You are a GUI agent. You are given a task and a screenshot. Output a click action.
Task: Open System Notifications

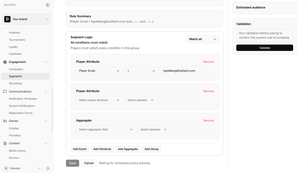pos(22,106)
